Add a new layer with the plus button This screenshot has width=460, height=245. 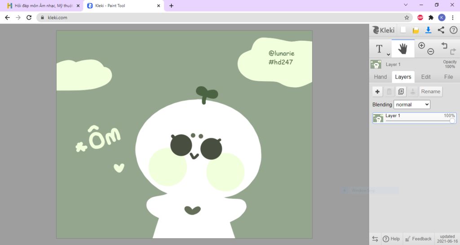point(377,92)
